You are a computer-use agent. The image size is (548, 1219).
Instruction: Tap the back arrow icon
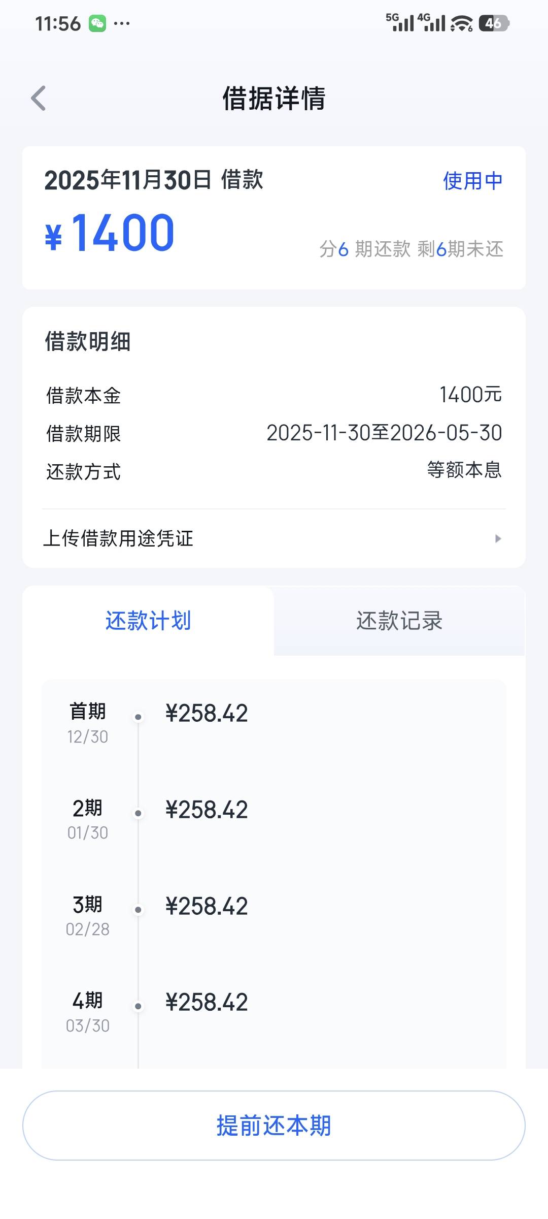tap(39, 98)
